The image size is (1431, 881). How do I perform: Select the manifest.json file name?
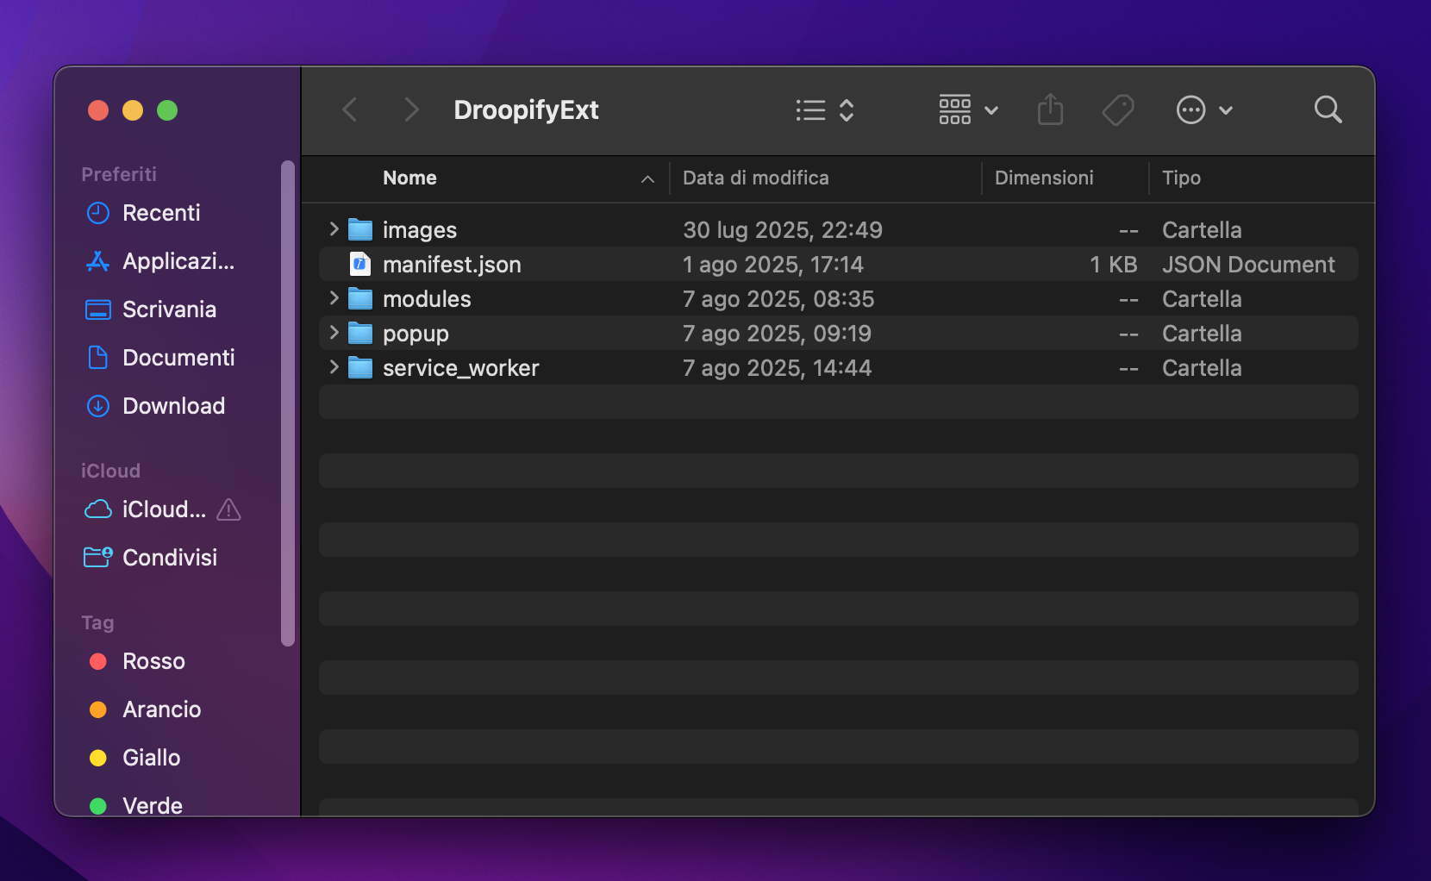[452, 265]
